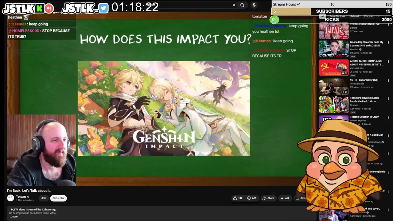The image size is (393, 221).
Task: Open the title These pro players couldn't handle
Action: 364,100
